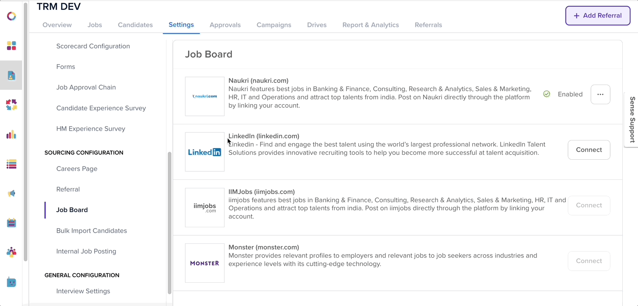The image size is (638, 306).
Task: Open the calendar icon in left sidebar
Action: (12, 223)
